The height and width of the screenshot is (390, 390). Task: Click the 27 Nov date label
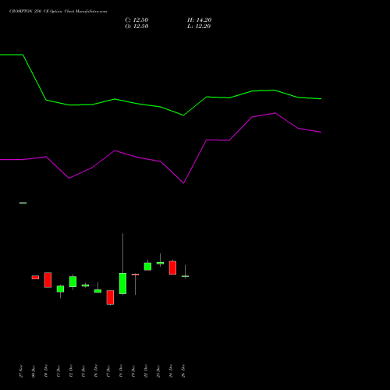21,371
